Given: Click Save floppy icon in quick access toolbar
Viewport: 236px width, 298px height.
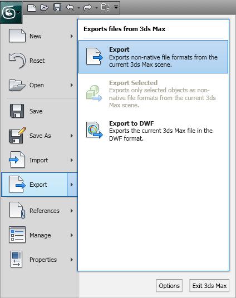Looking at the screenshot, I should 57,8.
